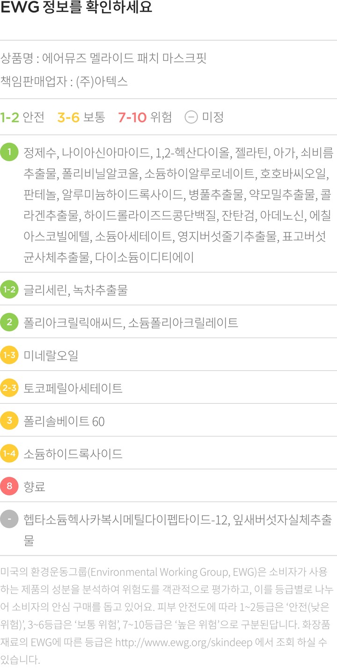
Task: Click the yellow grade 3 badge
Action: coord(9,421)
